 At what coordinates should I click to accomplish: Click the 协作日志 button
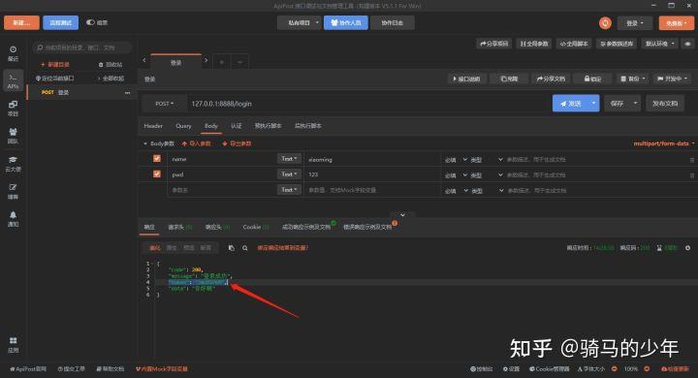[393, 22]
